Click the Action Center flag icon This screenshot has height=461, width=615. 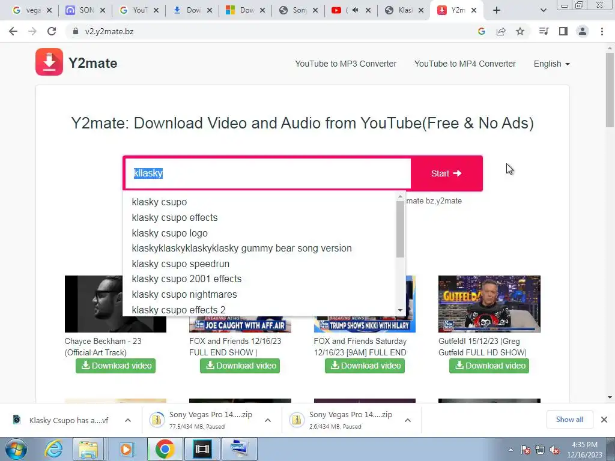pyautogui.click(x=525, y=450)
